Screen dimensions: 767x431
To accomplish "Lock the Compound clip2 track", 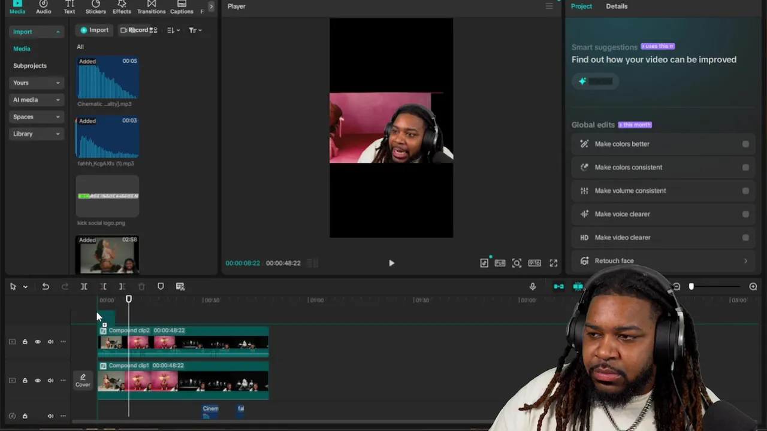I will [25, 342].
